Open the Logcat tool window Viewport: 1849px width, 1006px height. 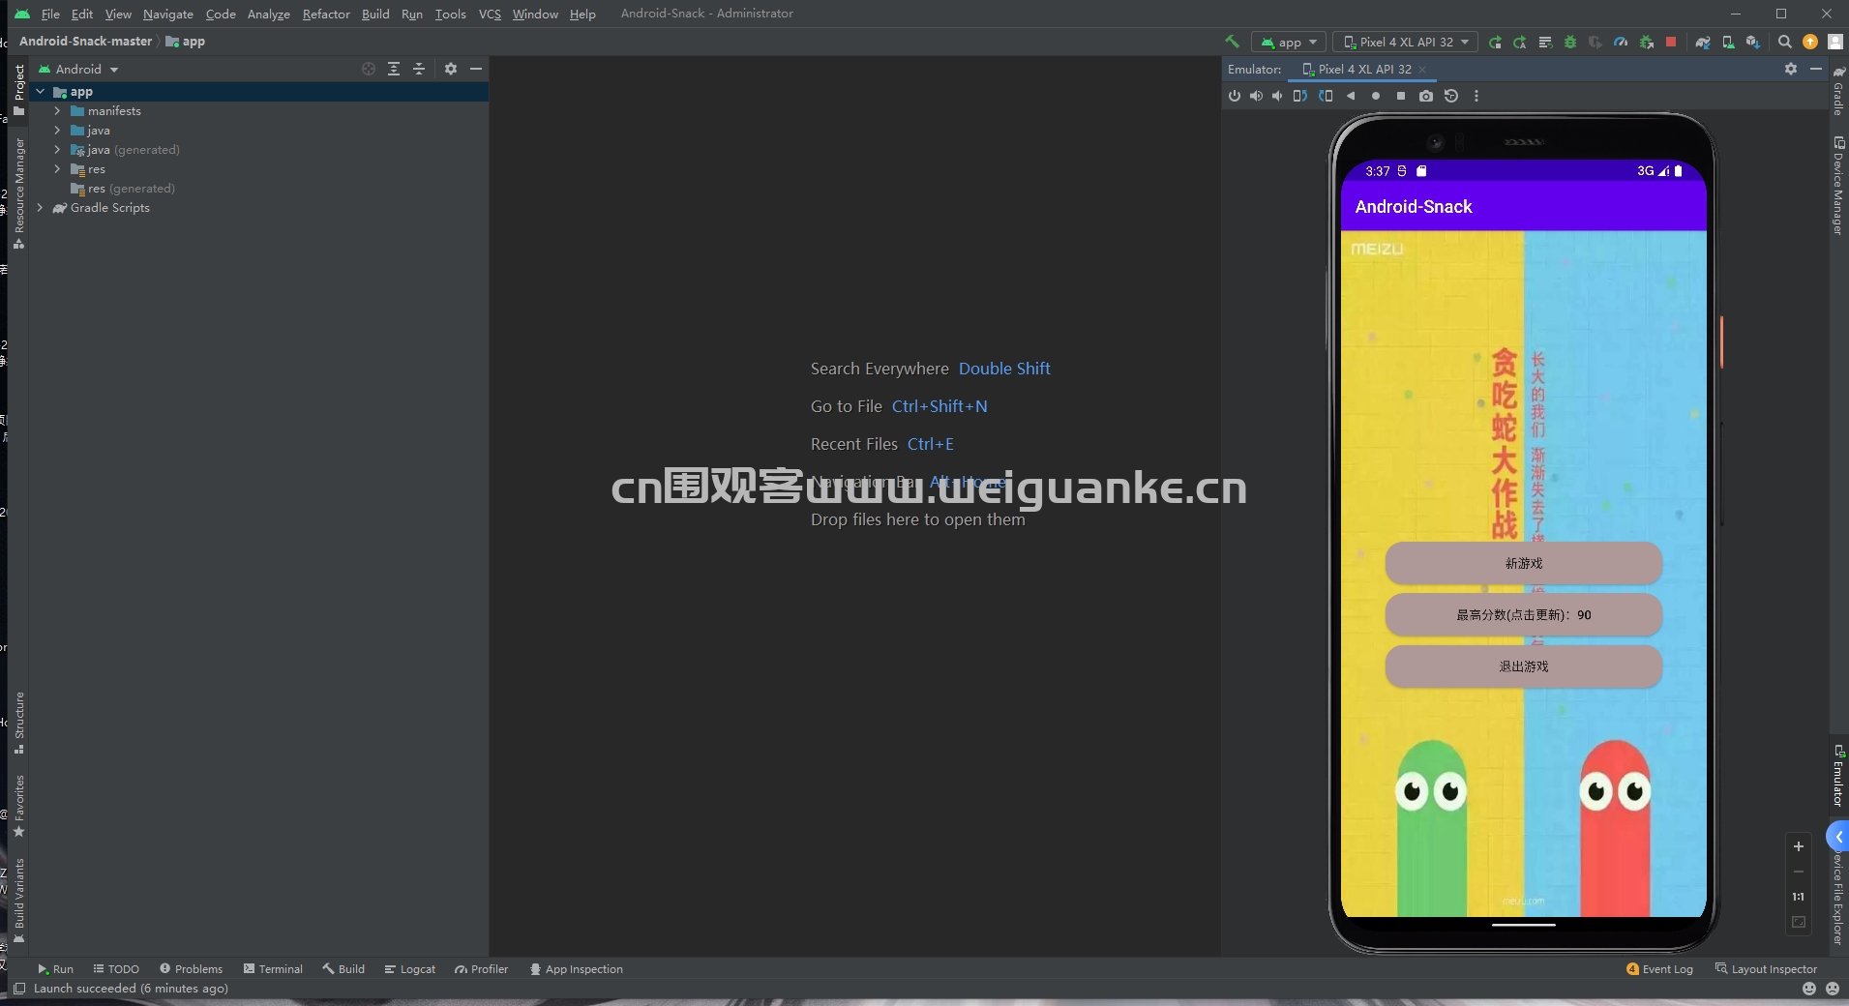tap(410, 969)
